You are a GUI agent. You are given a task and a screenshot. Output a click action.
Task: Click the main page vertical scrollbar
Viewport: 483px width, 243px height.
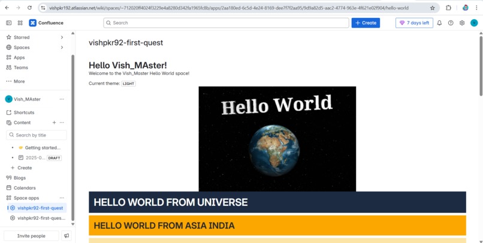(481, 66)
